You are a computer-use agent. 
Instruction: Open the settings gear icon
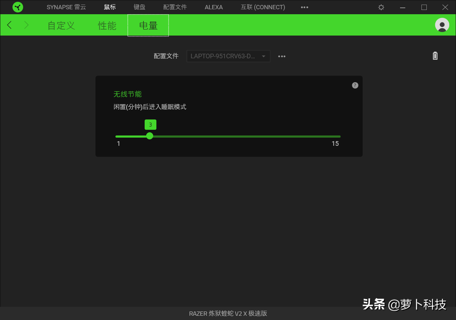point(381,7)
